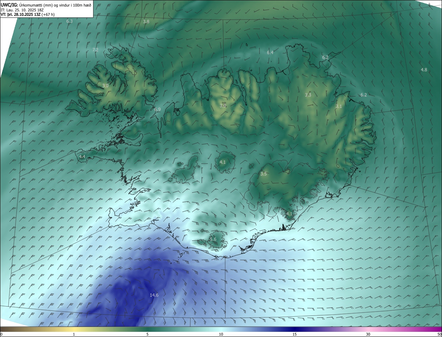Pick the 7.2 value label
442x337 pixels.
[x=95, y=50]
